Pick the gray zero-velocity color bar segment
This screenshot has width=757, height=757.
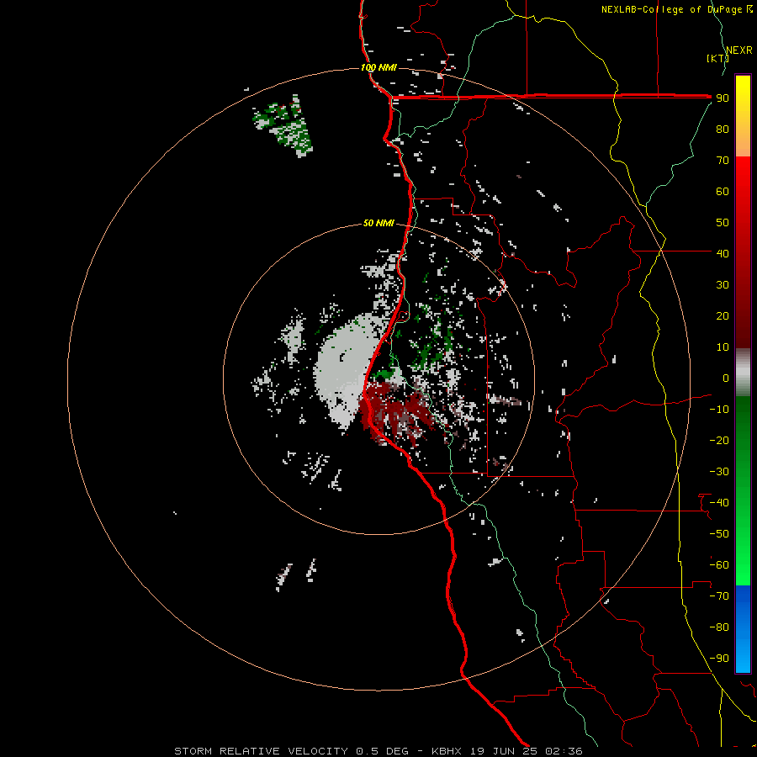pos(743,374)
